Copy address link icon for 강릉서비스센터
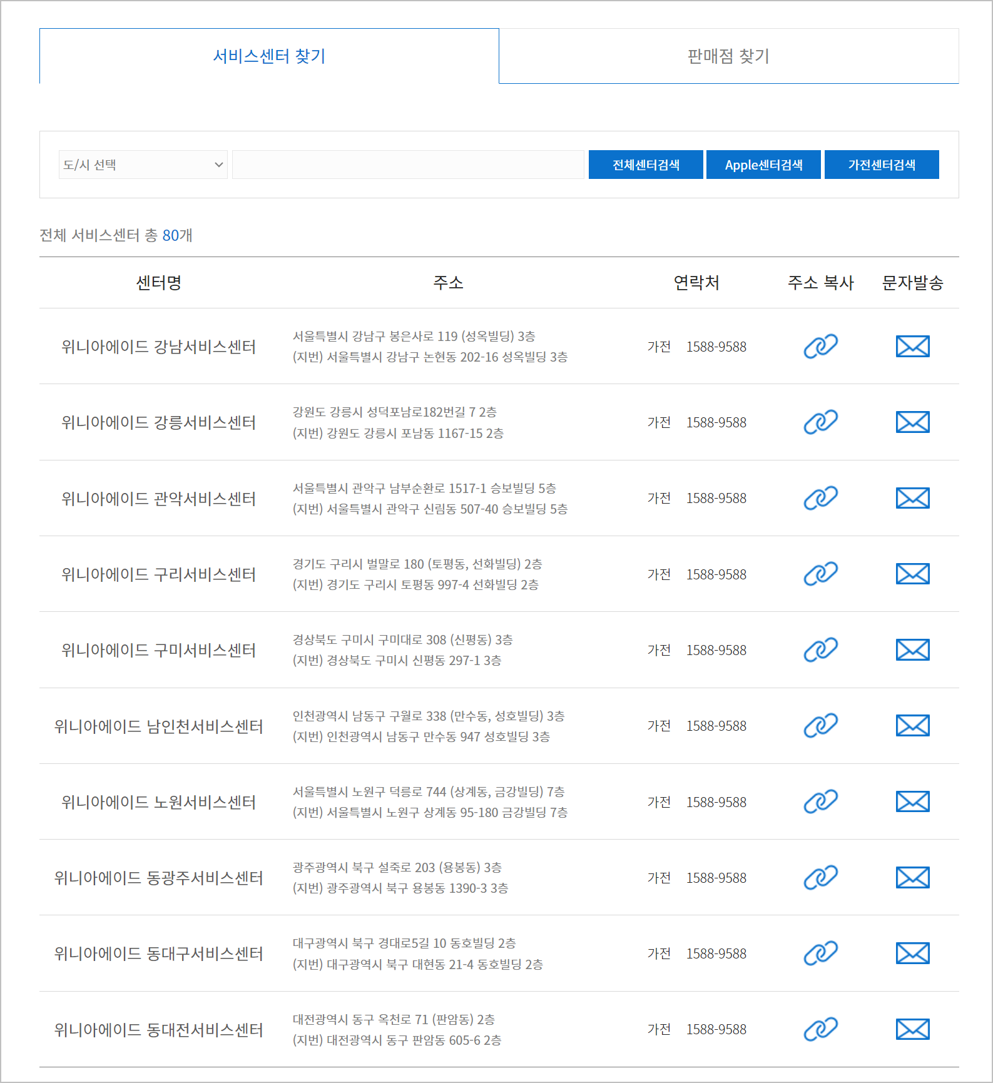 [820, 422]
